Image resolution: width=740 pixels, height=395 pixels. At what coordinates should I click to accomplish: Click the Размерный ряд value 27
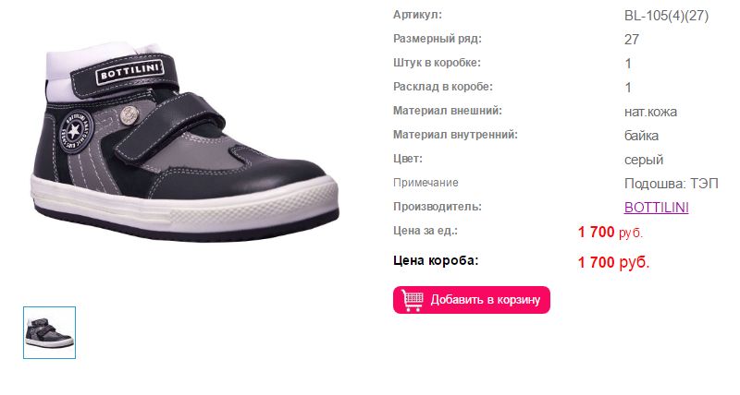tap(632, 40)
